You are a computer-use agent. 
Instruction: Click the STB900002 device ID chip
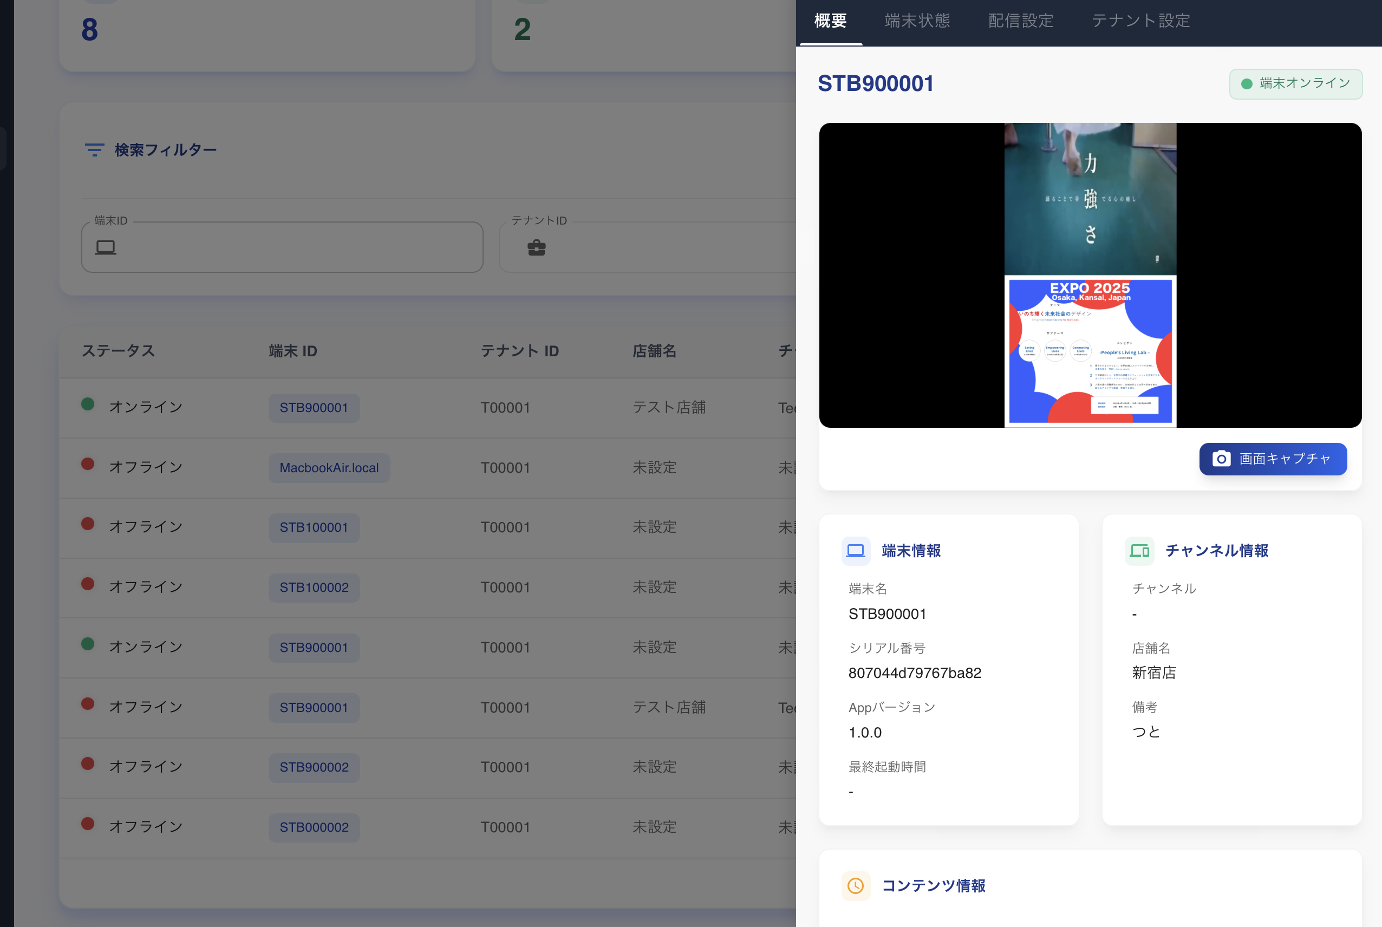pos(314,767)
